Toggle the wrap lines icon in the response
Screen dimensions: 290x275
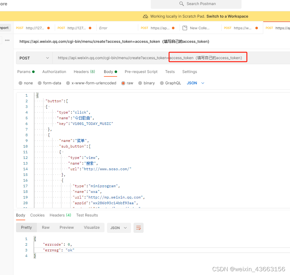click(138, 228)
